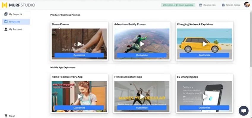Play the Adventure Buddy Promo preview
252x118 pixels.
click(142, 44)
